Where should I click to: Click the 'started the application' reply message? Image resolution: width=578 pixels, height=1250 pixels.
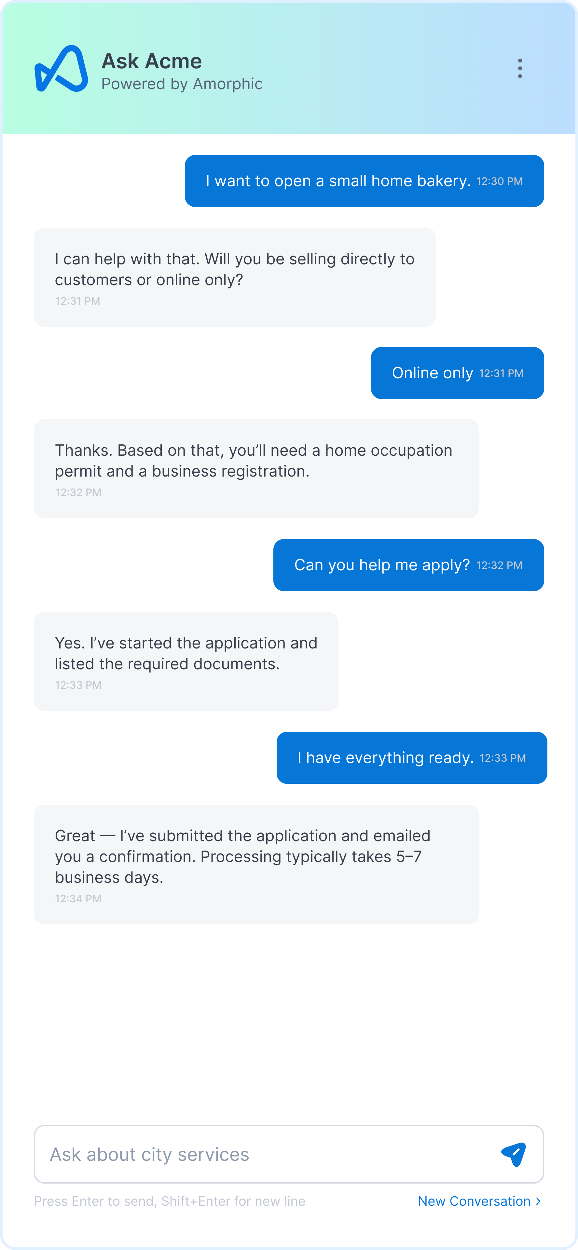[x=186, y=654]
